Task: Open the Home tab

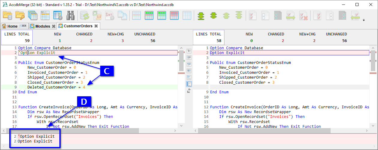Action: 10,26
